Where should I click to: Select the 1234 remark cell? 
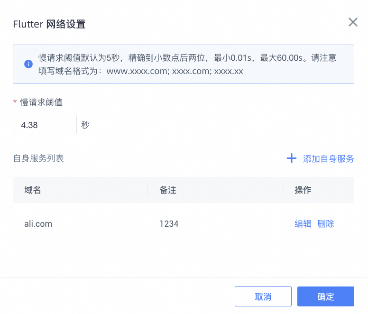click(x=169, y=224)
